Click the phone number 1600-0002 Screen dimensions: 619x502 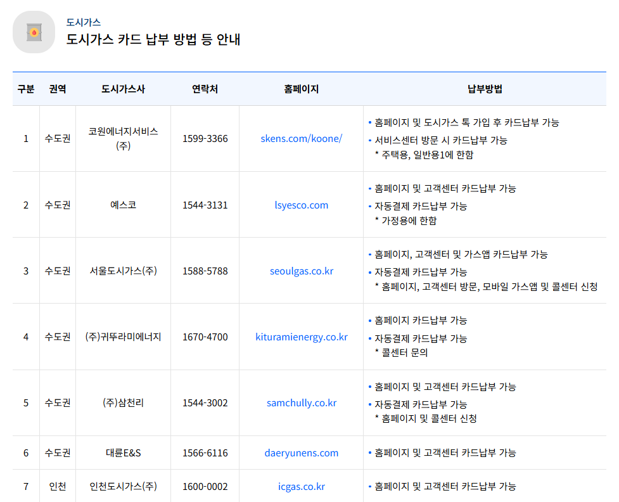point(205,487)
